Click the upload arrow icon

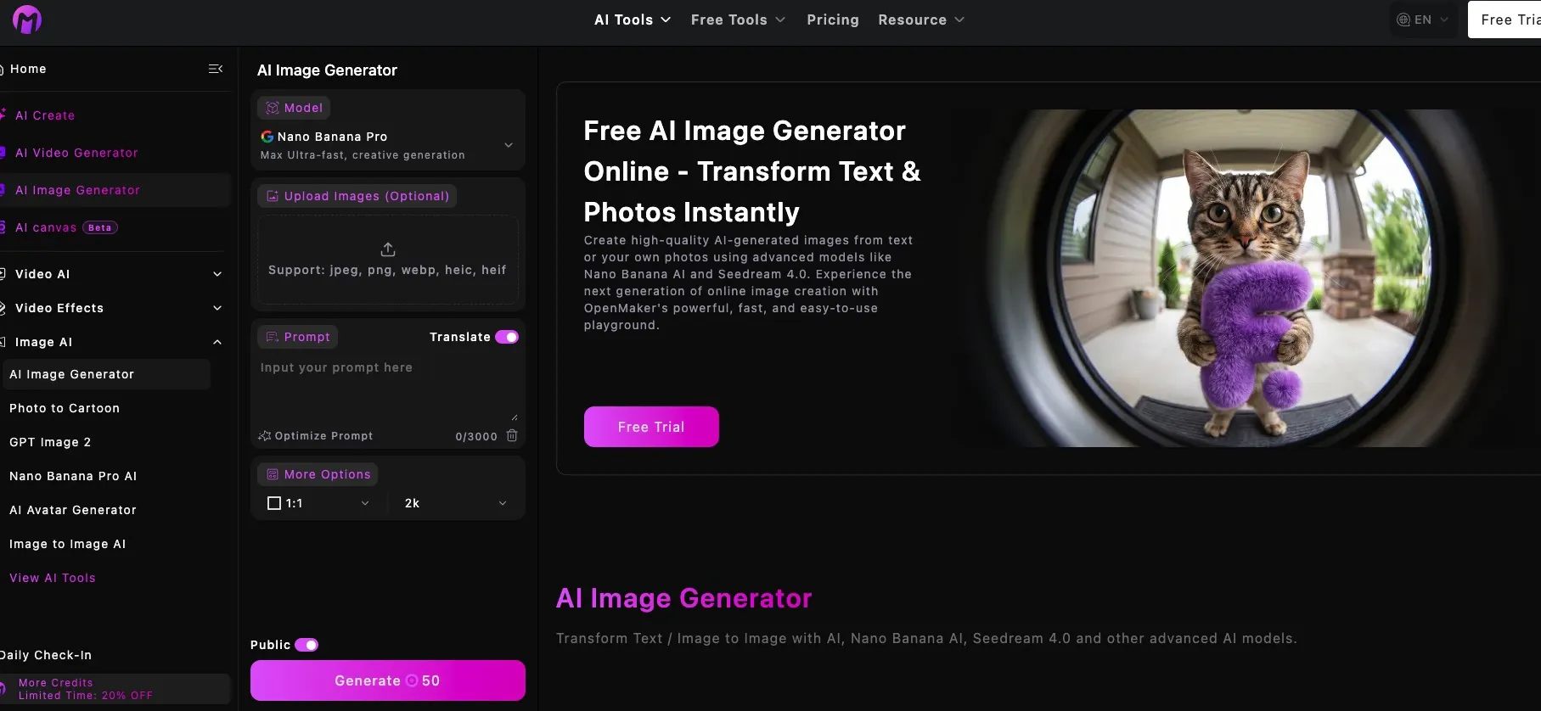[x=388, y=249]
